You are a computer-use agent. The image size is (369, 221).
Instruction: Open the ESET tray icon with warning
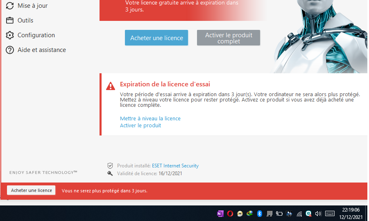[308, 214]
